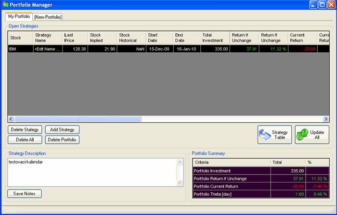Select the Portfolio Current Return summary row

pyautogui.click(x=231, y=186)
